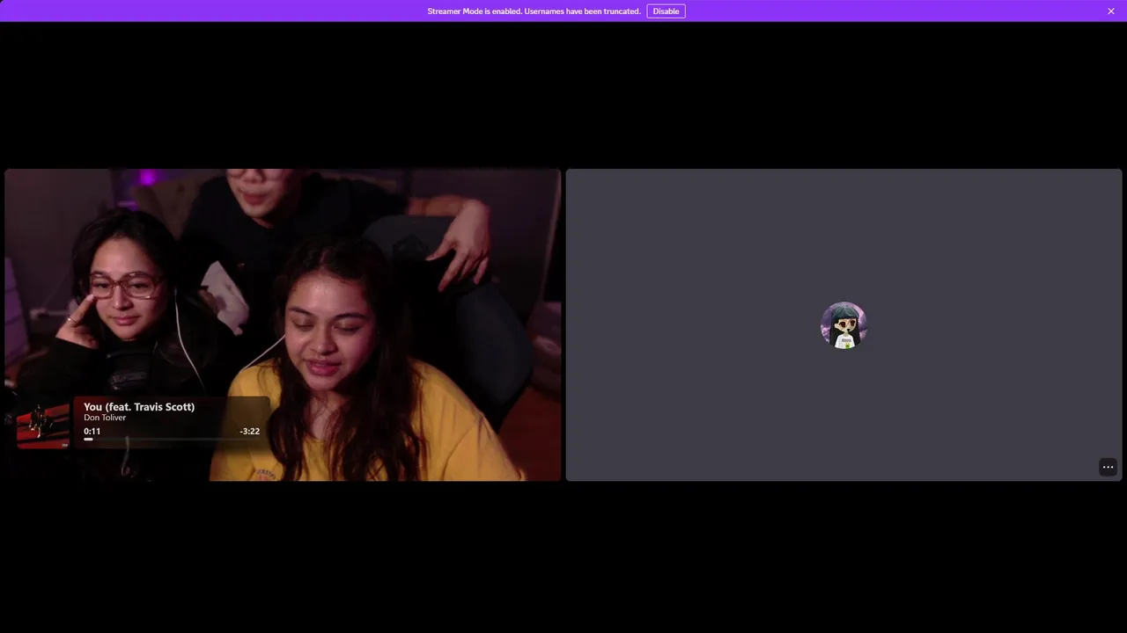Click the song title 'You (feat. Travis Scott)'
The image size is (1127, 633).
(x=139, y=407)
